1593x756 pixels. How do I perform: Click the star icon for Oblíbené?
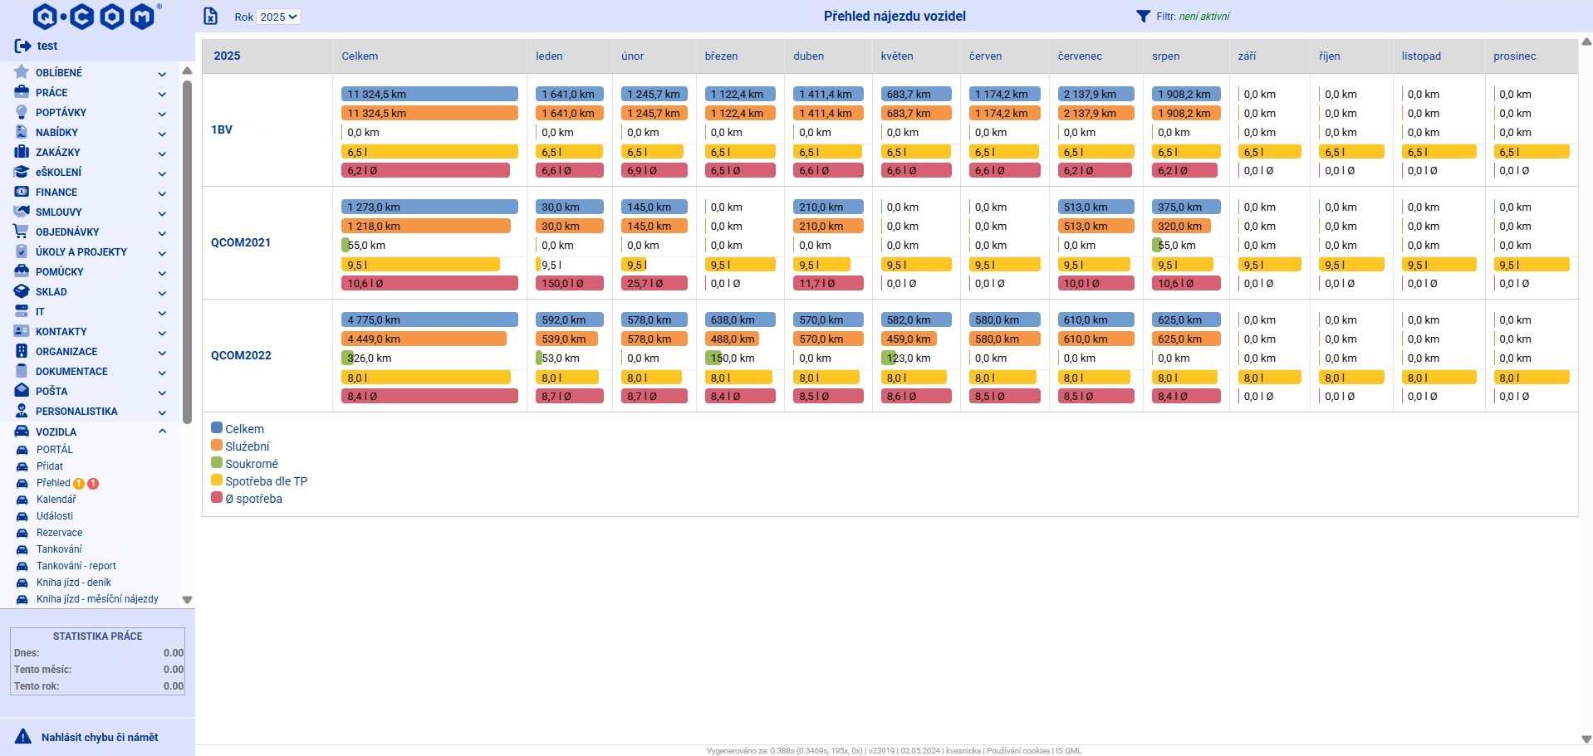pos(22,72)
